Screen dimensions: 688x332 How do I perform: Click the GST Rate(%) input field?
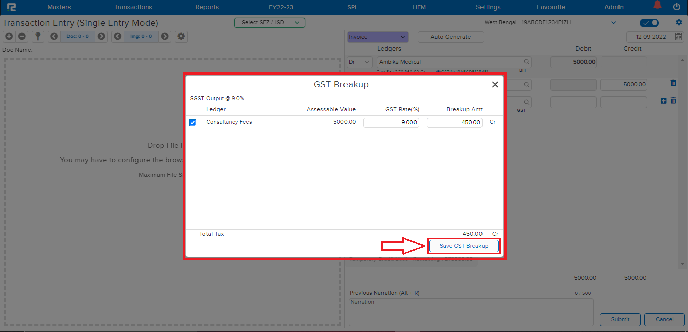(x=391, y=122)
